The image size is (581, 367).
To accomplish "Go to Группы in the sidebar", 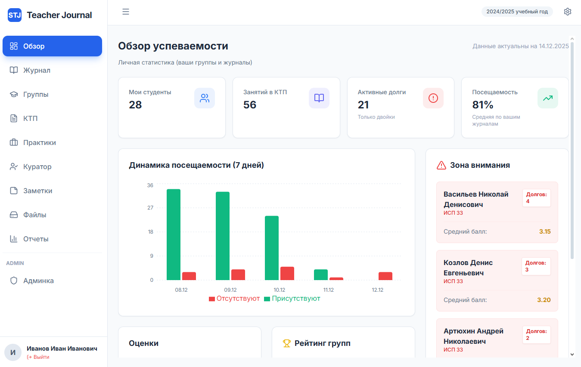I will coord(36,94).
